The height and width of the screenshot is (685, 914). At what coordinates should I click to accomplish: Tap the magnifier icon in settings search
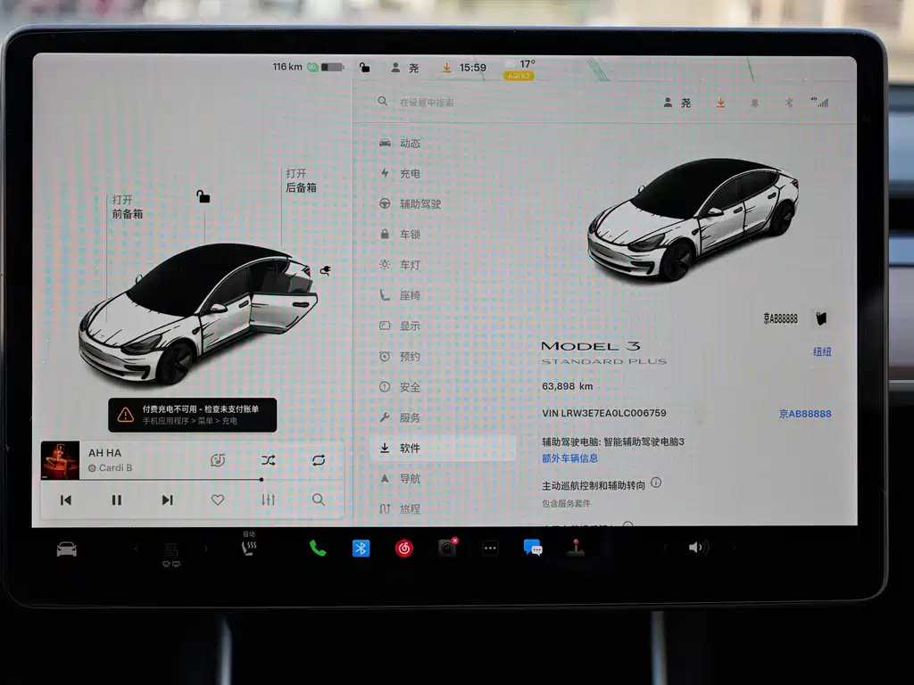(x=382, y=102)
